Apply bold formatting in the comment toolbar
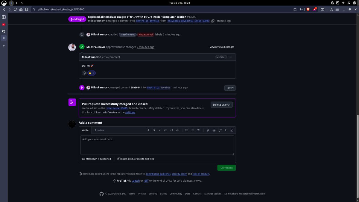359x202 pixels. pyautogui.click(x=153, y=130)
